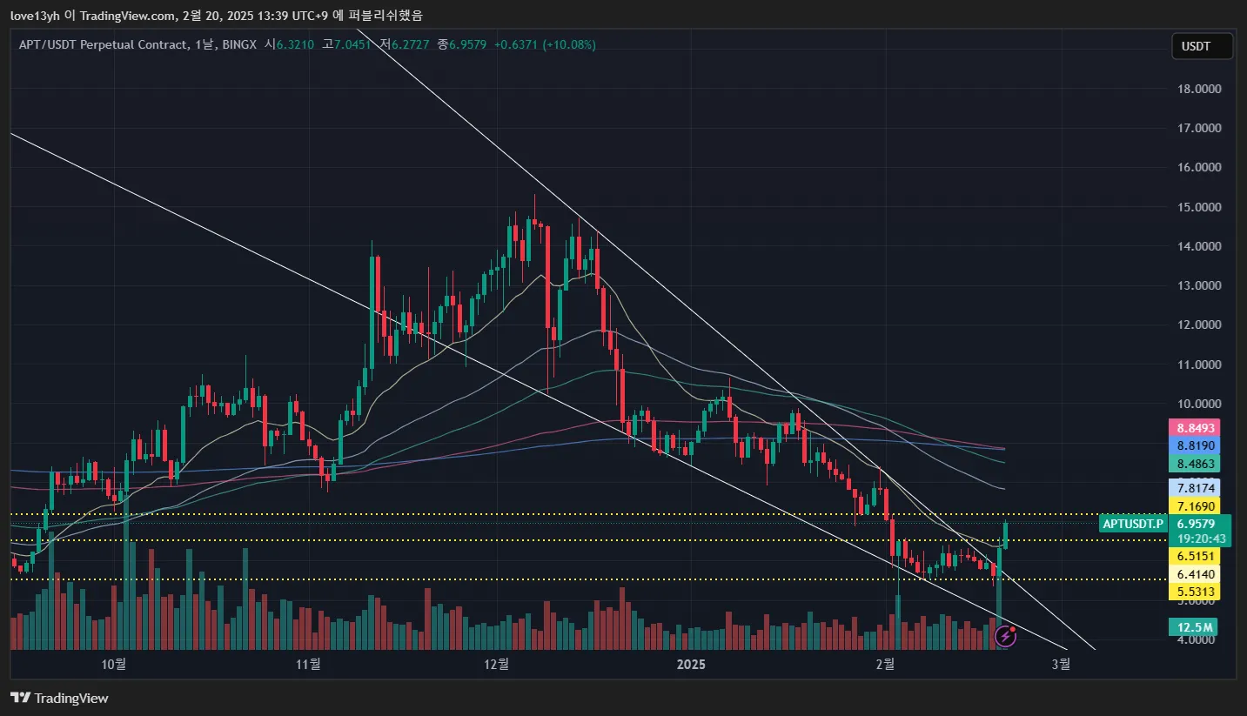1247x716 pixels.
Task: Click the 18.0000 price scale value
Action: pyautogui.click(x=1200, y=89)
